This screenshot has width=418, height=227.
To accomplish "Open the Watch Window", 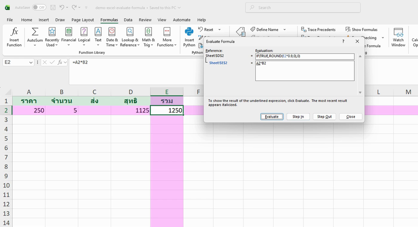I will (398, 37).
